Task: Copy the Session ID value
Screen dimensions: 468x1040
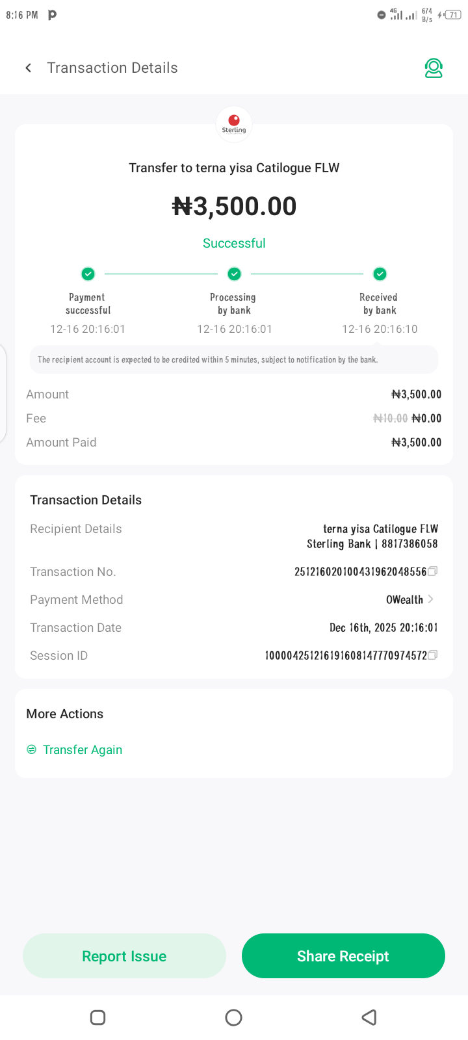Action: point(433,655)
